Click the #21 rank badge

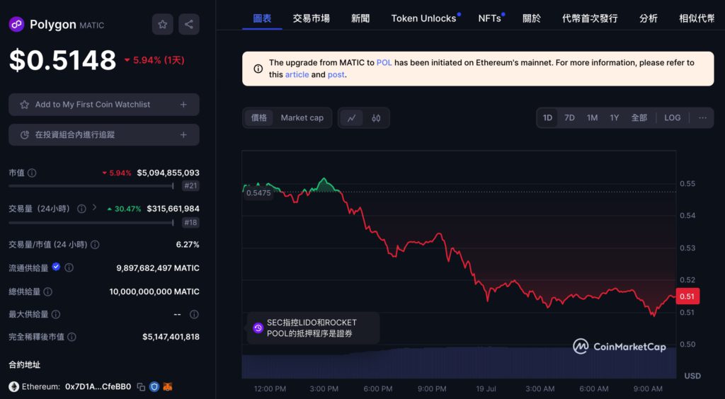(x=190, y=186)
